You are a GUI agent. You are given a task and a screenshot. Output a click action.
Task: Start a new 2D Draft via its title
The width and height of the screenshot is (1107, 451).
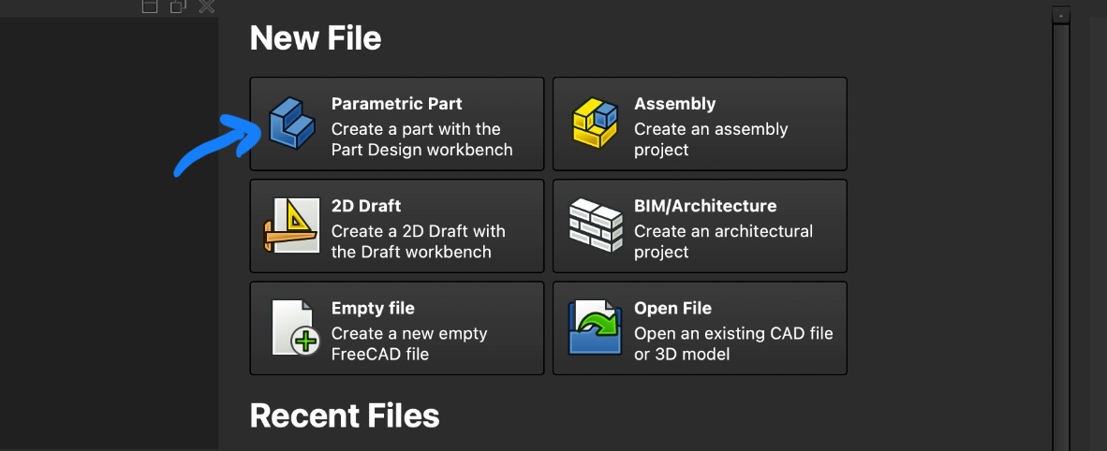[x=366, y=206]
